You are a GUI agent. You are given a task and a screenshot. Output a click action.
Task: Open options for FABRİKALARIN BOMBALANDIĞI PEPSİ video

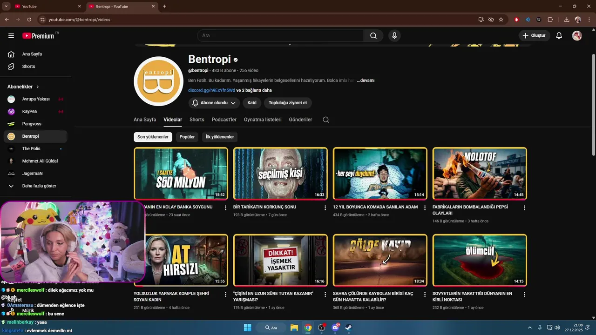click(x=524, y=208)
